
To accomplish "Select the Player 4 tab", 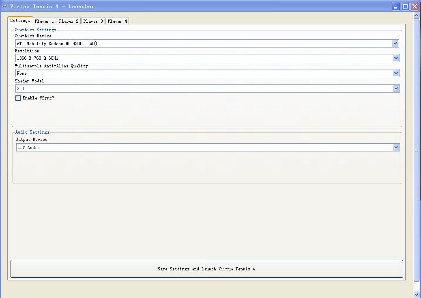I will [117, 21].
